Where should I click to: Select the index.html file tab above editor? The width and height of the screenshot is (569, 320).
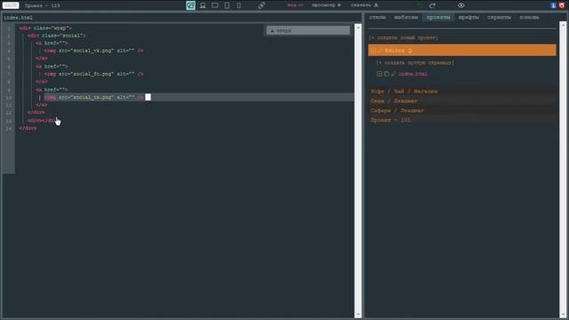pyautogui.click(x=18, y=18)
